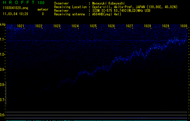Click the meteor label
This screenshot has height=121, width=190.
click(x=43, y=9)
